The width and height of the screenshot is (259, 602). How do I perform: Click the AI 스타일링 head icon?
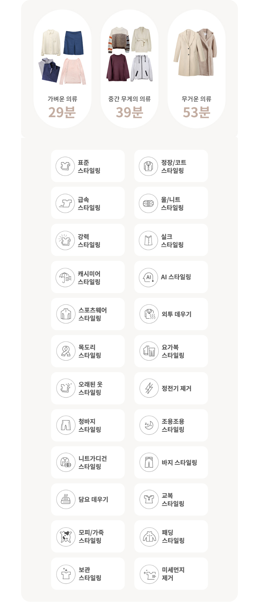148,277
